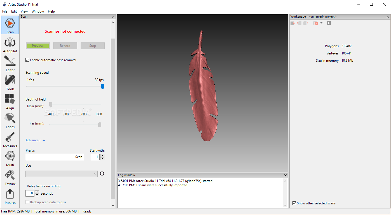This screenshot has width=391, height=215.
Task: Toggle Show other selected scans checkbox
Action: 294,203
